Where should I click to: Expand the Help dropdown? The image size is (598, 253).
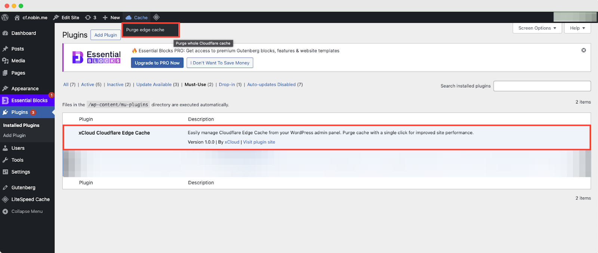click(x=577, y=28)
